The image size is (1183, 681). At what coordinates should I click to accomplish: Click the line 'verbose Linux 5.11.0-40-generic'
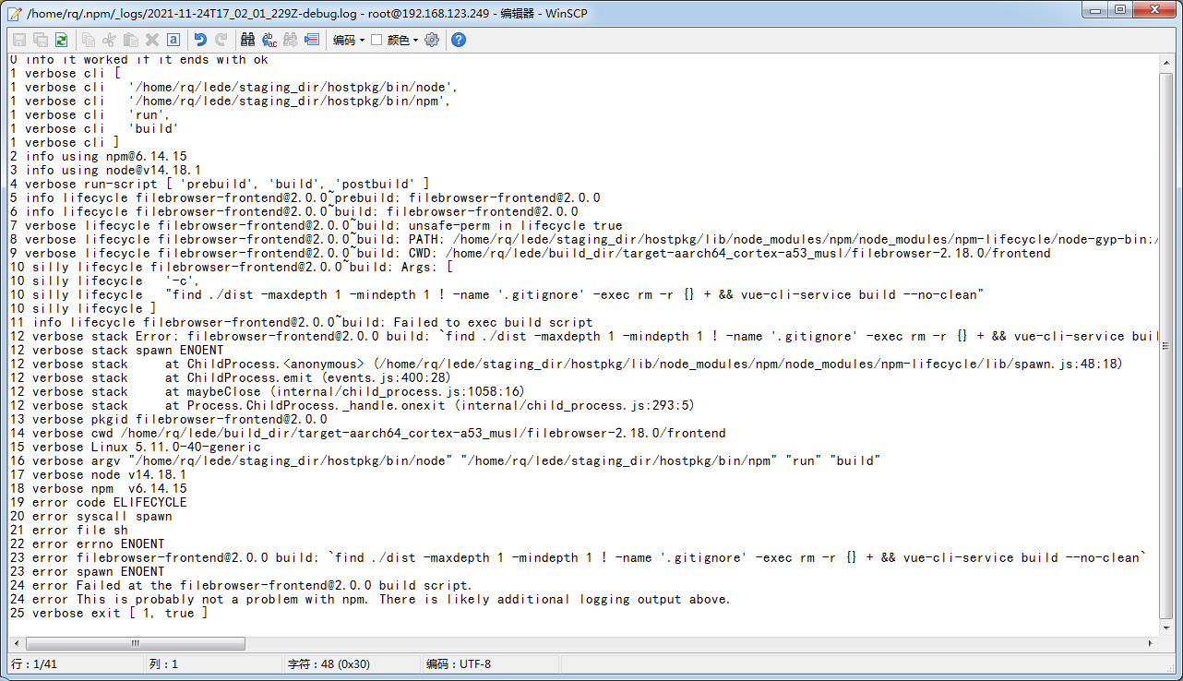pyautogui.click(x=136, y=447)
